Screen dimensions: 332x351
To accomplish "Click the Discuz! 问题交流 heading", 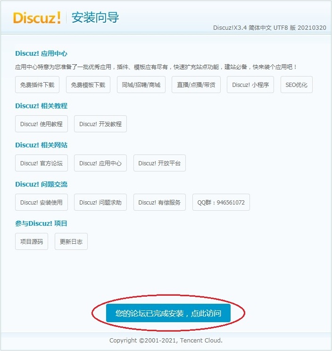I will pos(41,184).
